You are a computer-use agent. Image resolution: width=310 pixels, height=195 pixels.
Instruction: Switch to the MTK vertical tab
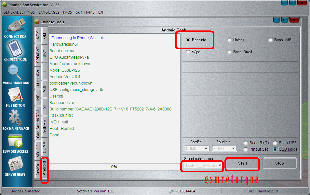[x=38, y=35]
